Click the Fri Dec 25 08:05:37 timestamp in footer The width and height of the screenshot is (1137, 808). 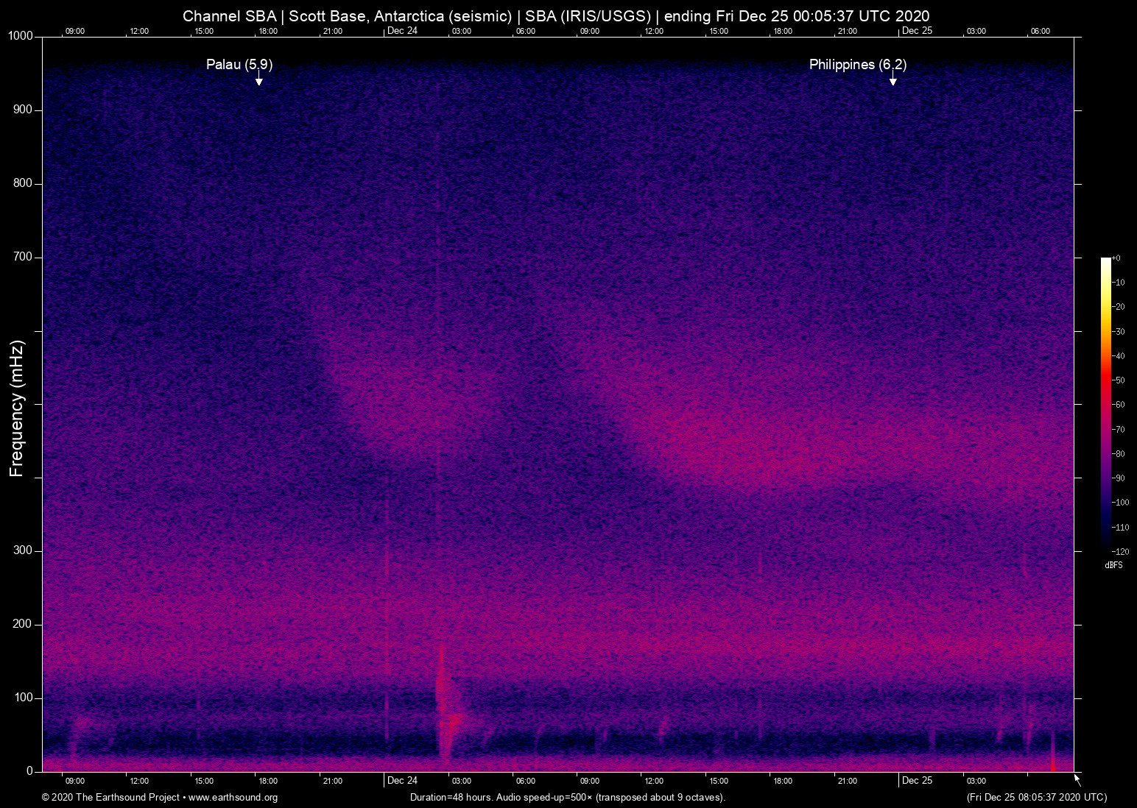click(1036, 798)
